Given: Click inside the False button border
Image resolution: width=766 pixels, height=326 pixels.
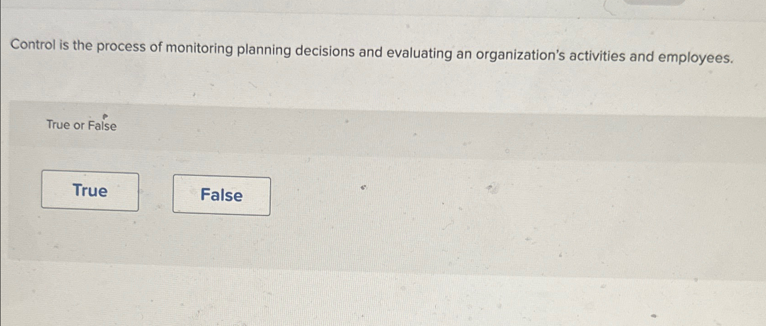Looking at the screenshot, I should click(x=221, y=195).
